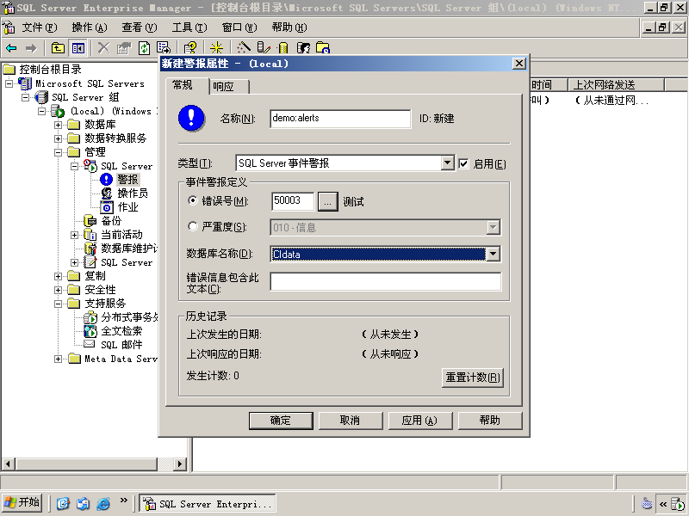The height and width of the screenshot is (516, 689).
Task: Click the scrollbar left arrow in tree pane
Action: point(9,464)
